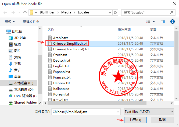Change view layout icon

pos(148,22)
